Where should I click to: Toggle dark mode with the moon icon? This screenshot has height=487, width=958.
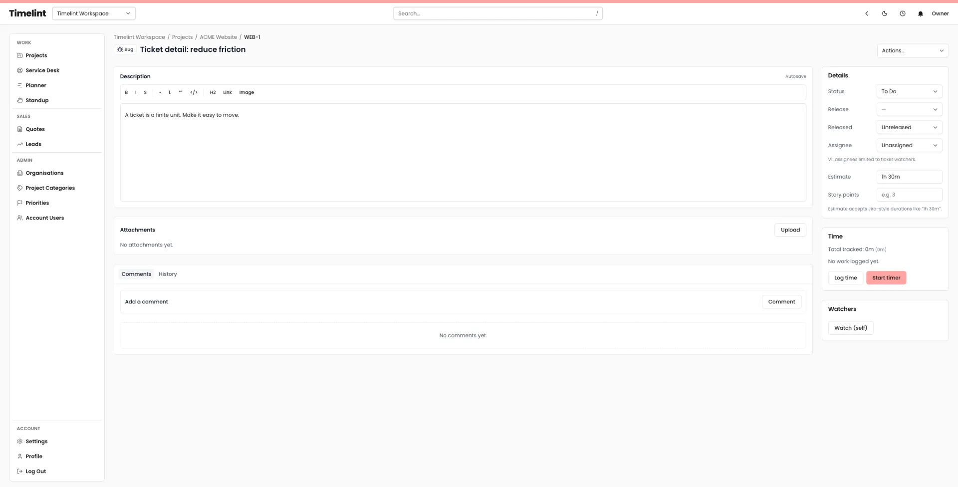[x=884, y=13]
